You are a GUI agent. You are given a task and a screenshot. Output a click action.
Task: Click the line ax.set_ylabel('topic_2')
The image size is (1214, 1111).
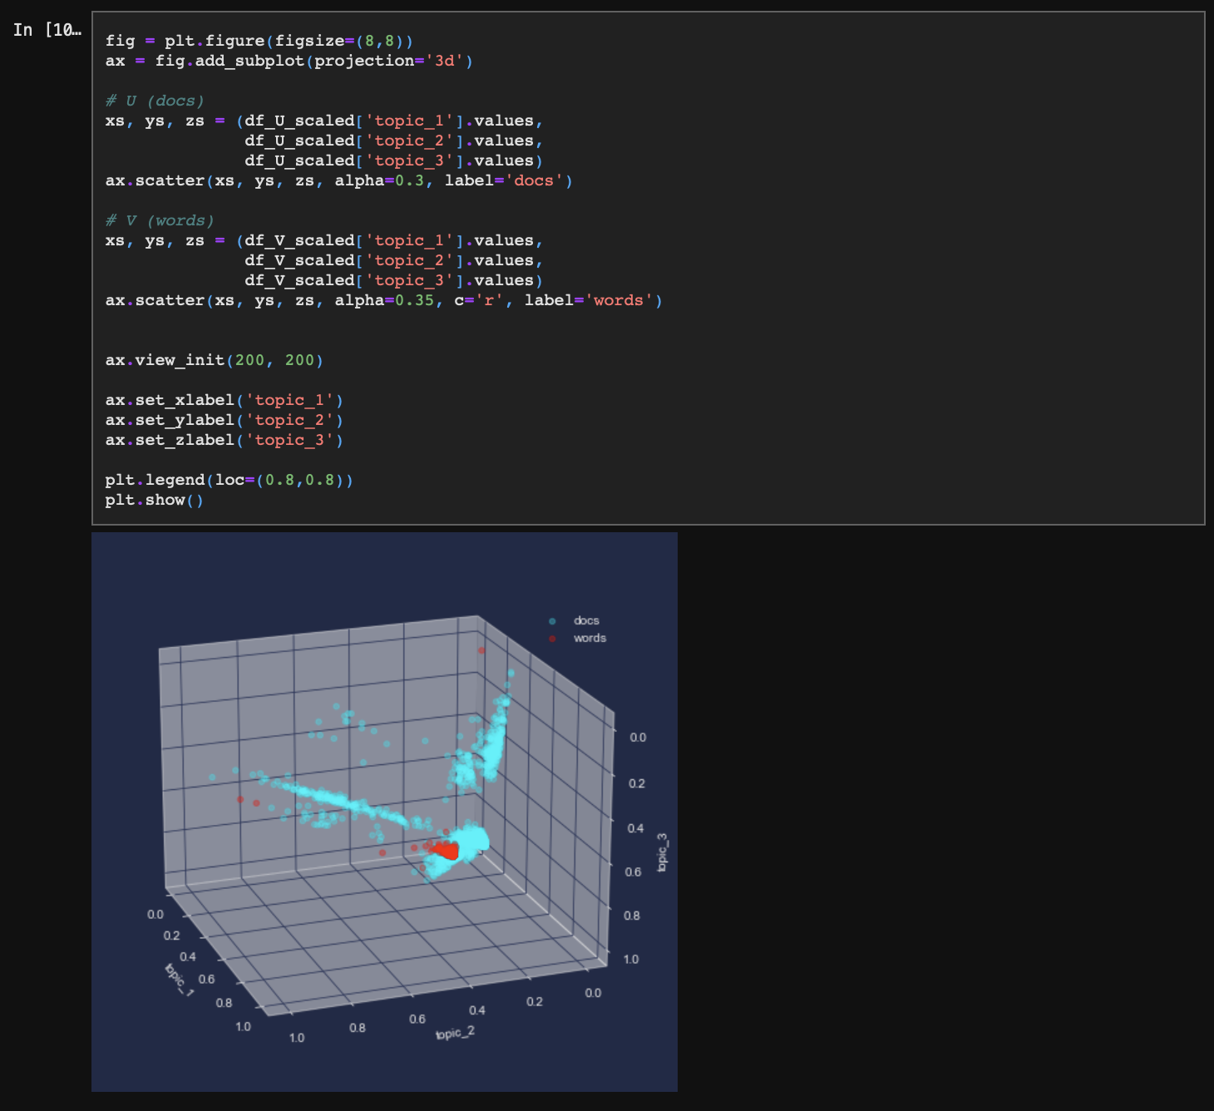pyautogui.click(x=224, y=420)
